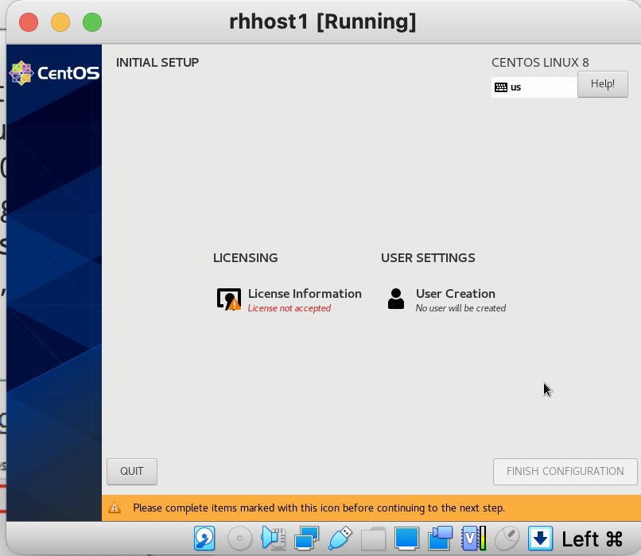Viewport: 641px width, 556px height.
Task: Click the QUIT button
Action: [x=132, y=472]
